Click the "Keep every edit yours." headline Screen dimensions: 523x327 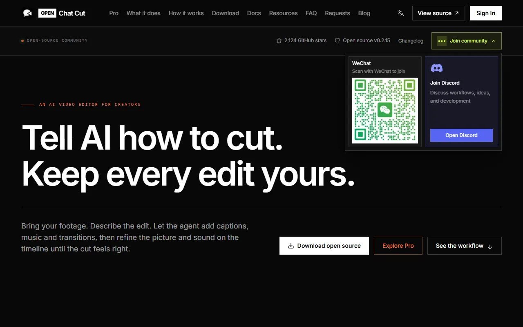[x=188, y=175]
